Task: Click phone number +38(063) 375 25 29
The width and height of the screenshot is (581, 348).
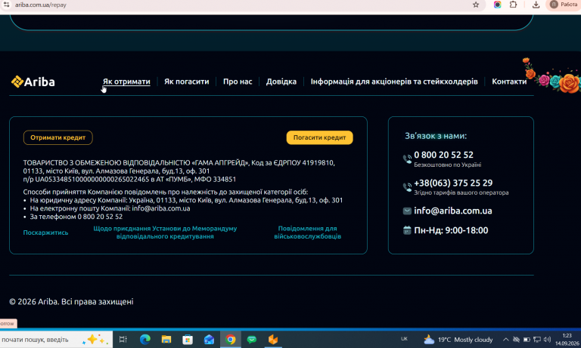Action: coord(453,183)
